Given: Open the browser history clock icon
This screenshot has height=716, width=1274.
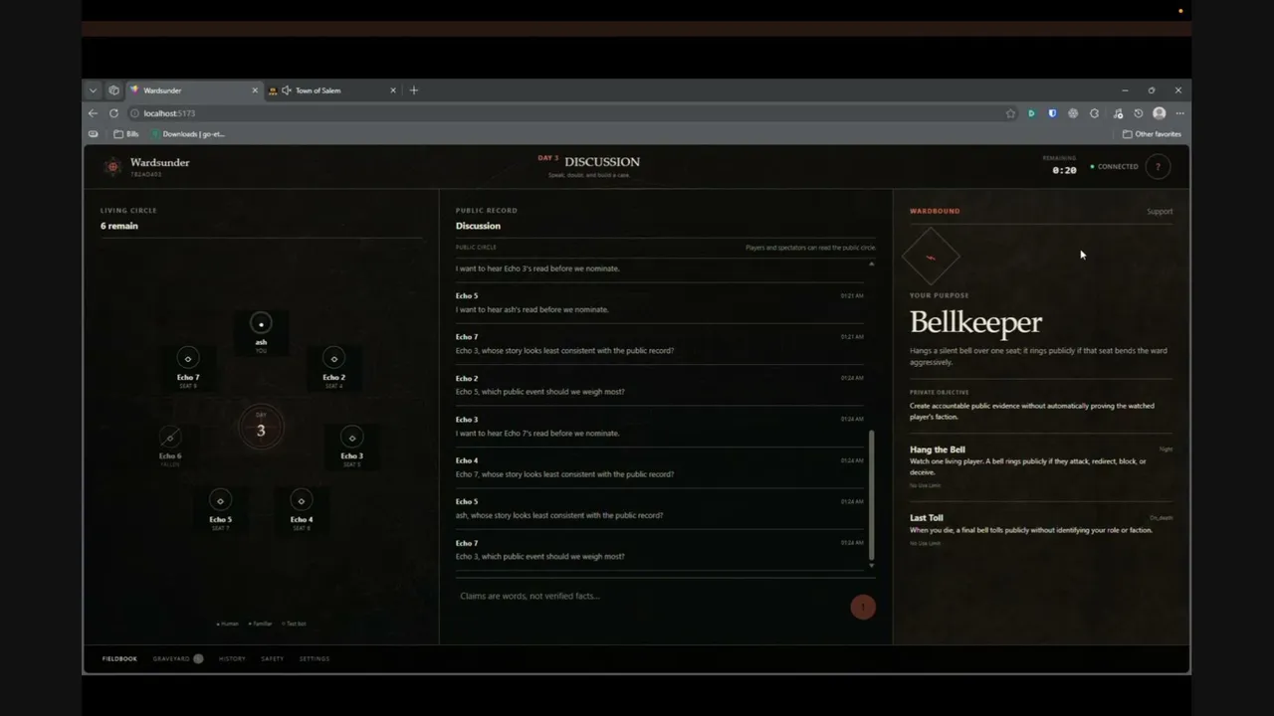Looking at the screenshot, I should click(x=1139, y=113).
